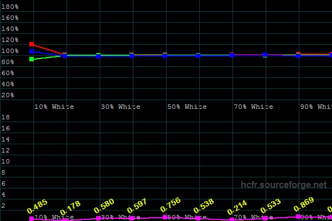Image resolution: width=332 pixels, height=221 pixels.
Task: Click the delta E axis label 6
Action: (x=3, y=183)
